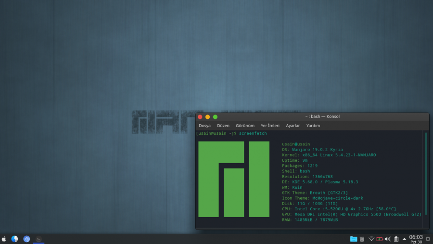The height and width of the screenshot is (244, 433).
Task: Check the battery status tray icon
Action: 380,239
